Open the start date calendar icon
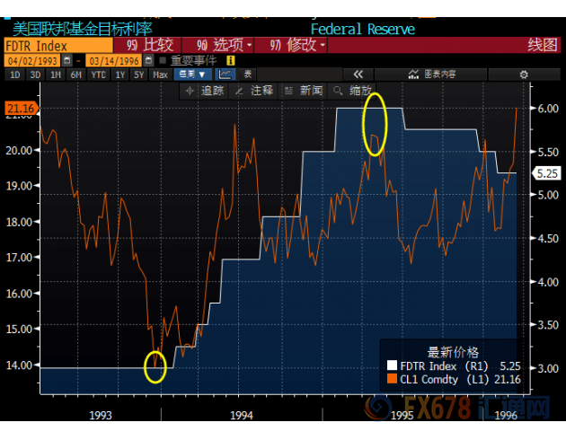The height and width of the screenshot is (440, 566). pyautogui.click(x=66, y=60)
